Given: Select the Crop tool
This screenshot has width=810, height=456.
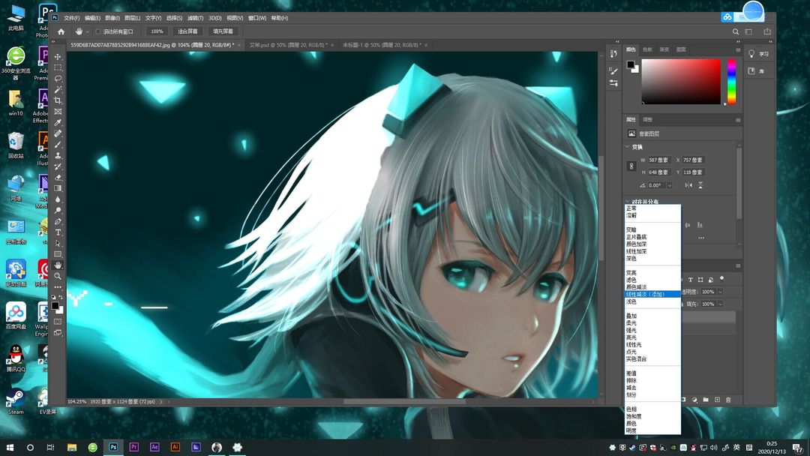Looking at the screenshot, I should point(58,100).
